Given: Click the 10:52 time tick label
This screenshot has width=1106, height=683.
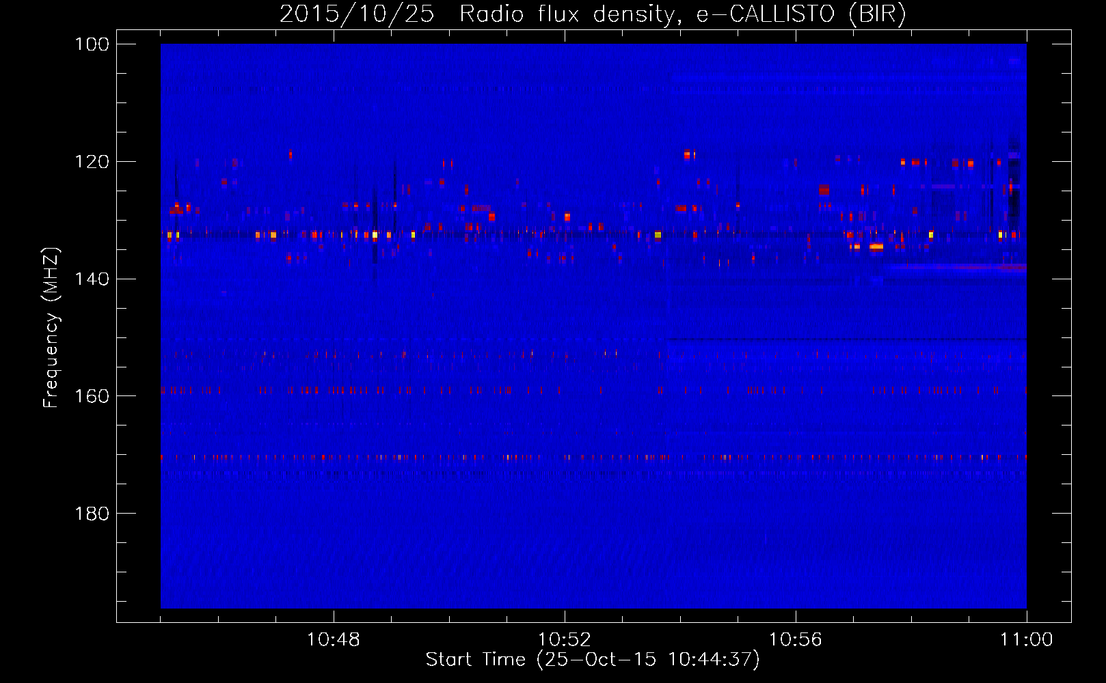Looking at the screenshot, I should (565, 640).
